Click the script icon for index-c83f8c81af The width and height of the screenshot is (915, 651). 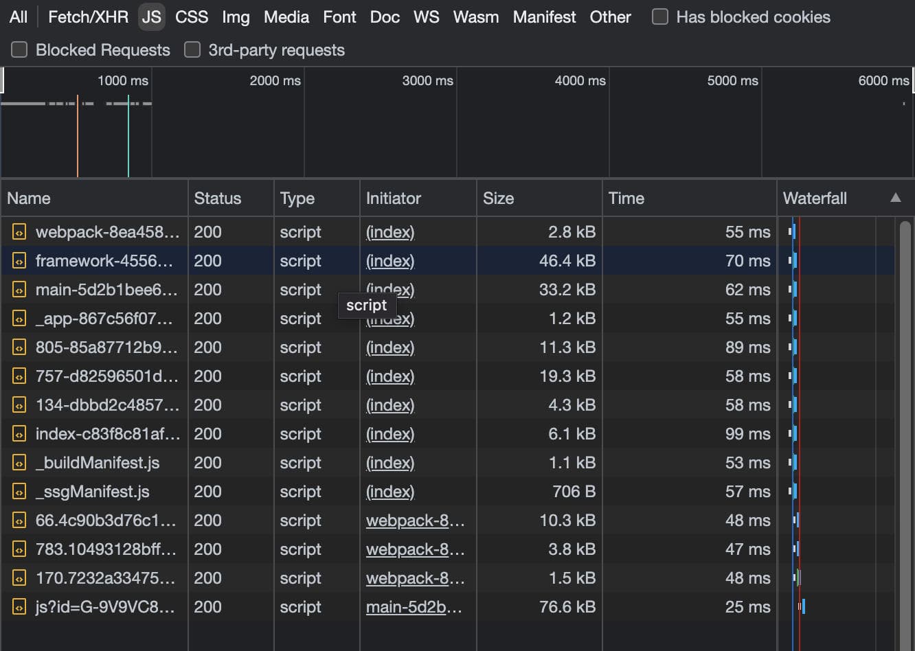[x=19, y=434]
